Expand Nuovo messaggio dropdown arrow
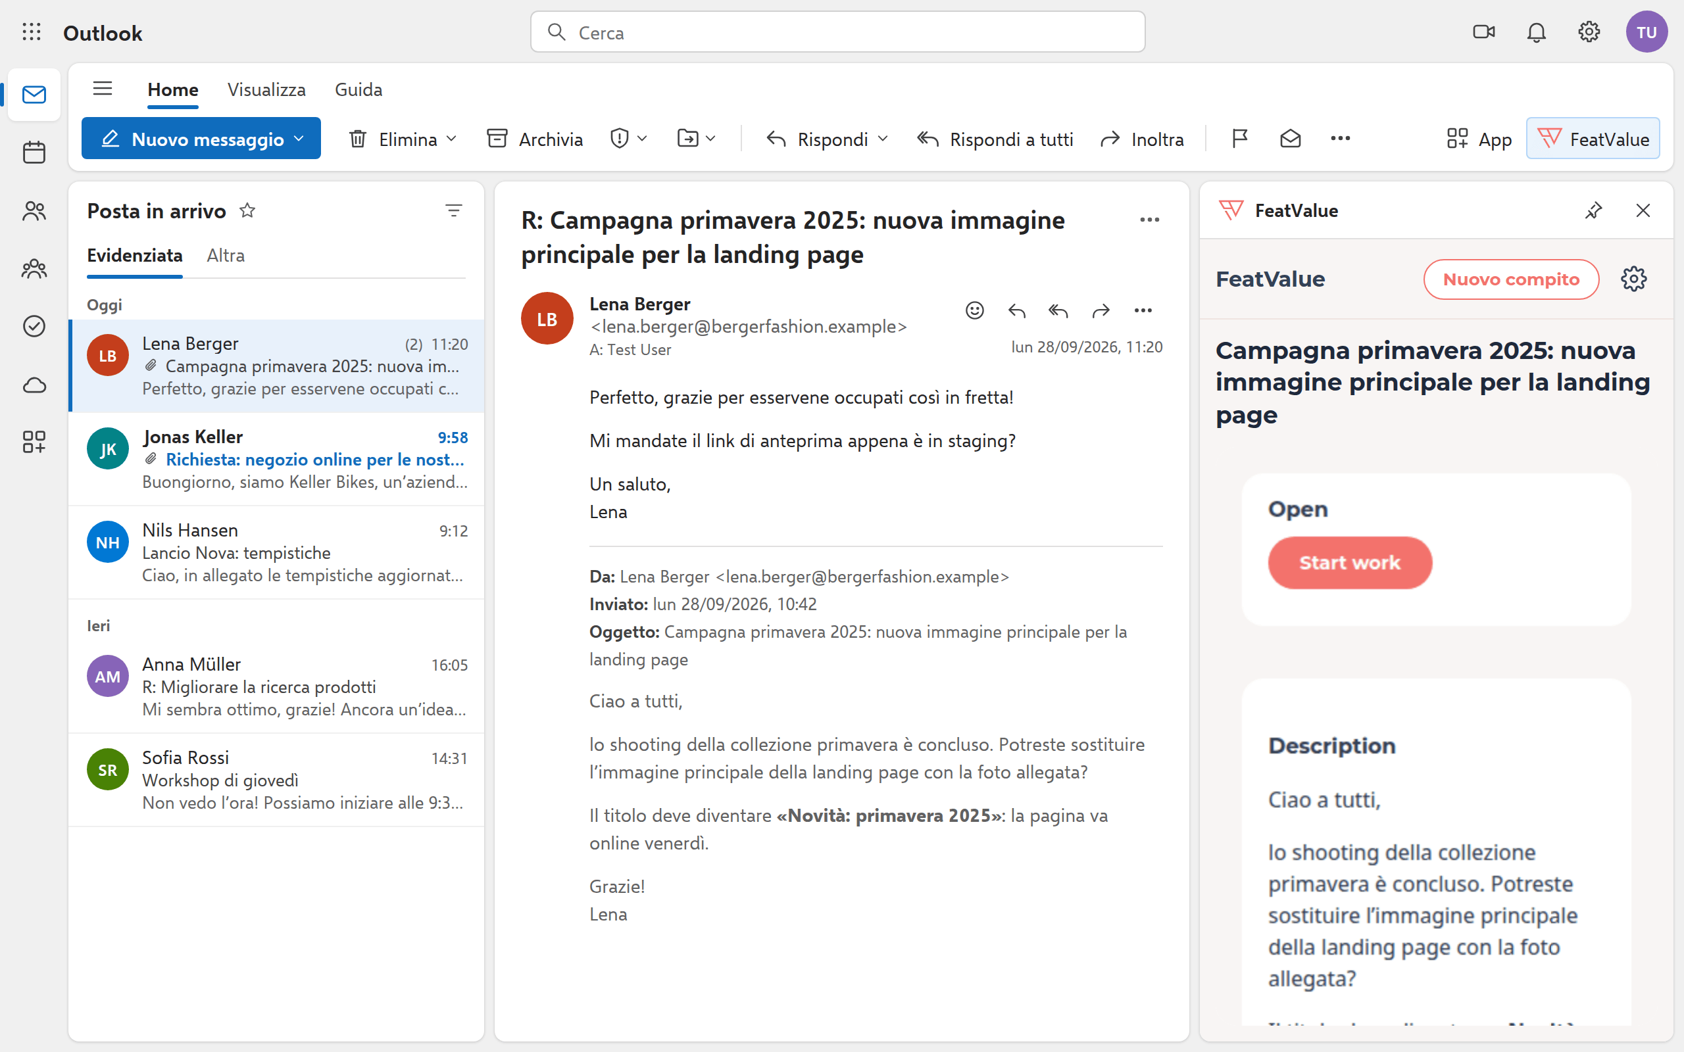 [299, 139]
